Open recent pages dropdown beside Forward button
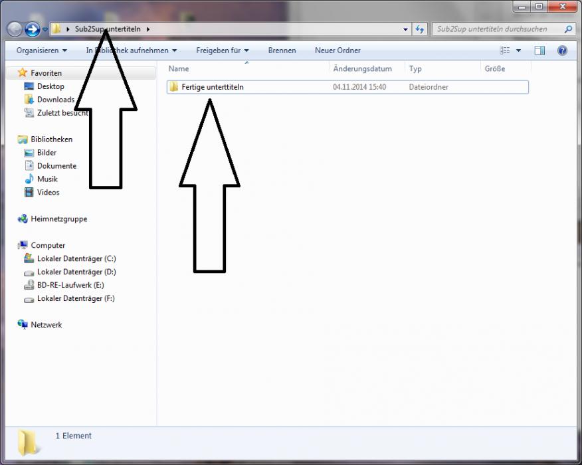The image size is (582, 465). click(45, 29)
